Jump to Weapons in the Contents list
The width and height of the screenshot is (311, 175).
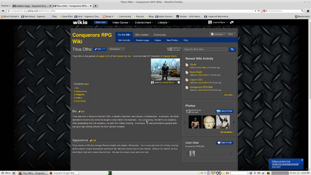tap(79, 95)
